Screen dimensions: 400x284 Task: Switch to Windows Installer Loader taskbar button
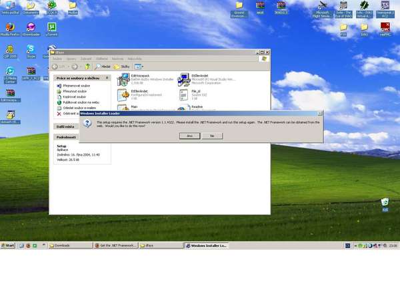click(206, 245)
